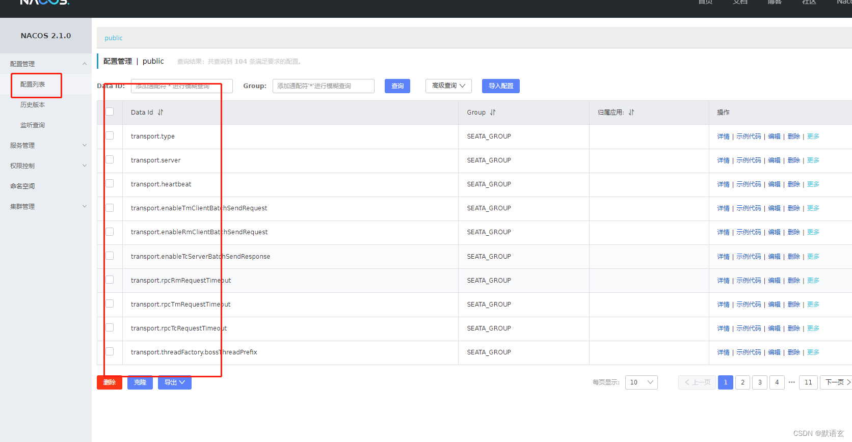This screenshot has height=442, width=852.
Task: Open 示例代码 for transport.rpcTmRequestTimeout
Action: pos(749,305)
